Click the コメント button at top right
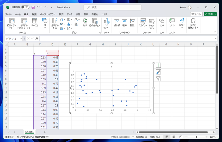The image size is (222, 142). (x=196, y=14)
